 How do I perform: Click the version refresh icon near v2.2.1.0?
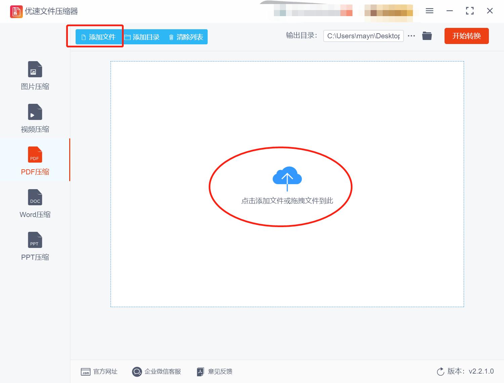pos(440,372)
